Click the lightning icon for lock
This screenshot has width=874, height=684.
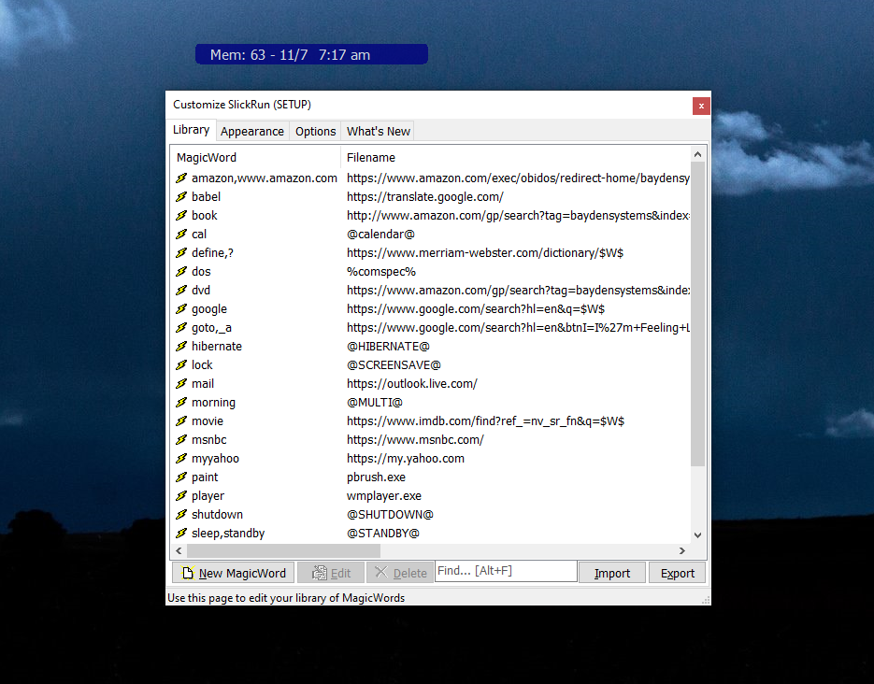tap(181, 364)
